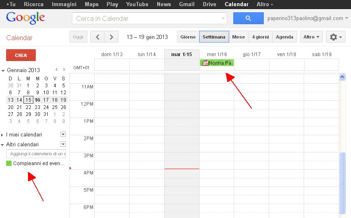This screenshot has width=351, height=218.
Task: Click the Oggi button
Action: point(78,37)
